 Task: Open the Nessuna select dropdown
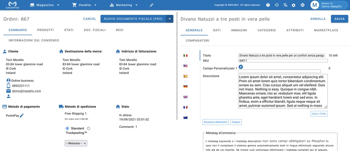pyautogui.click(x=76, y=143)
